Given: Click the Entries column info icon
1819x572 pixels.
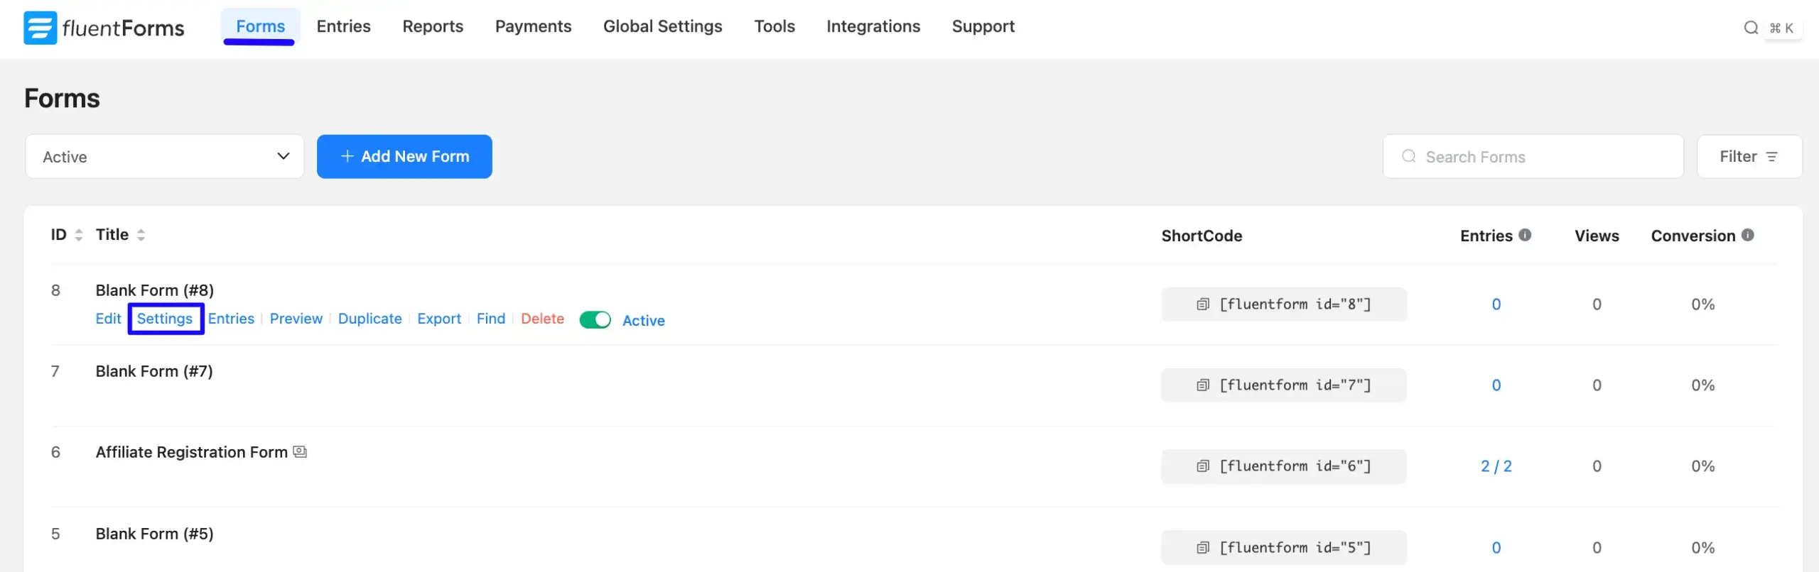Looking at the screenshot, I should (x=1525, y=235).
